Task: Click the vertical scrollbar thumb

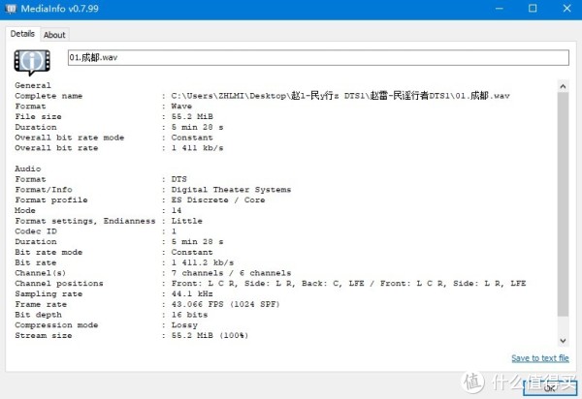Action: (563, 204)
